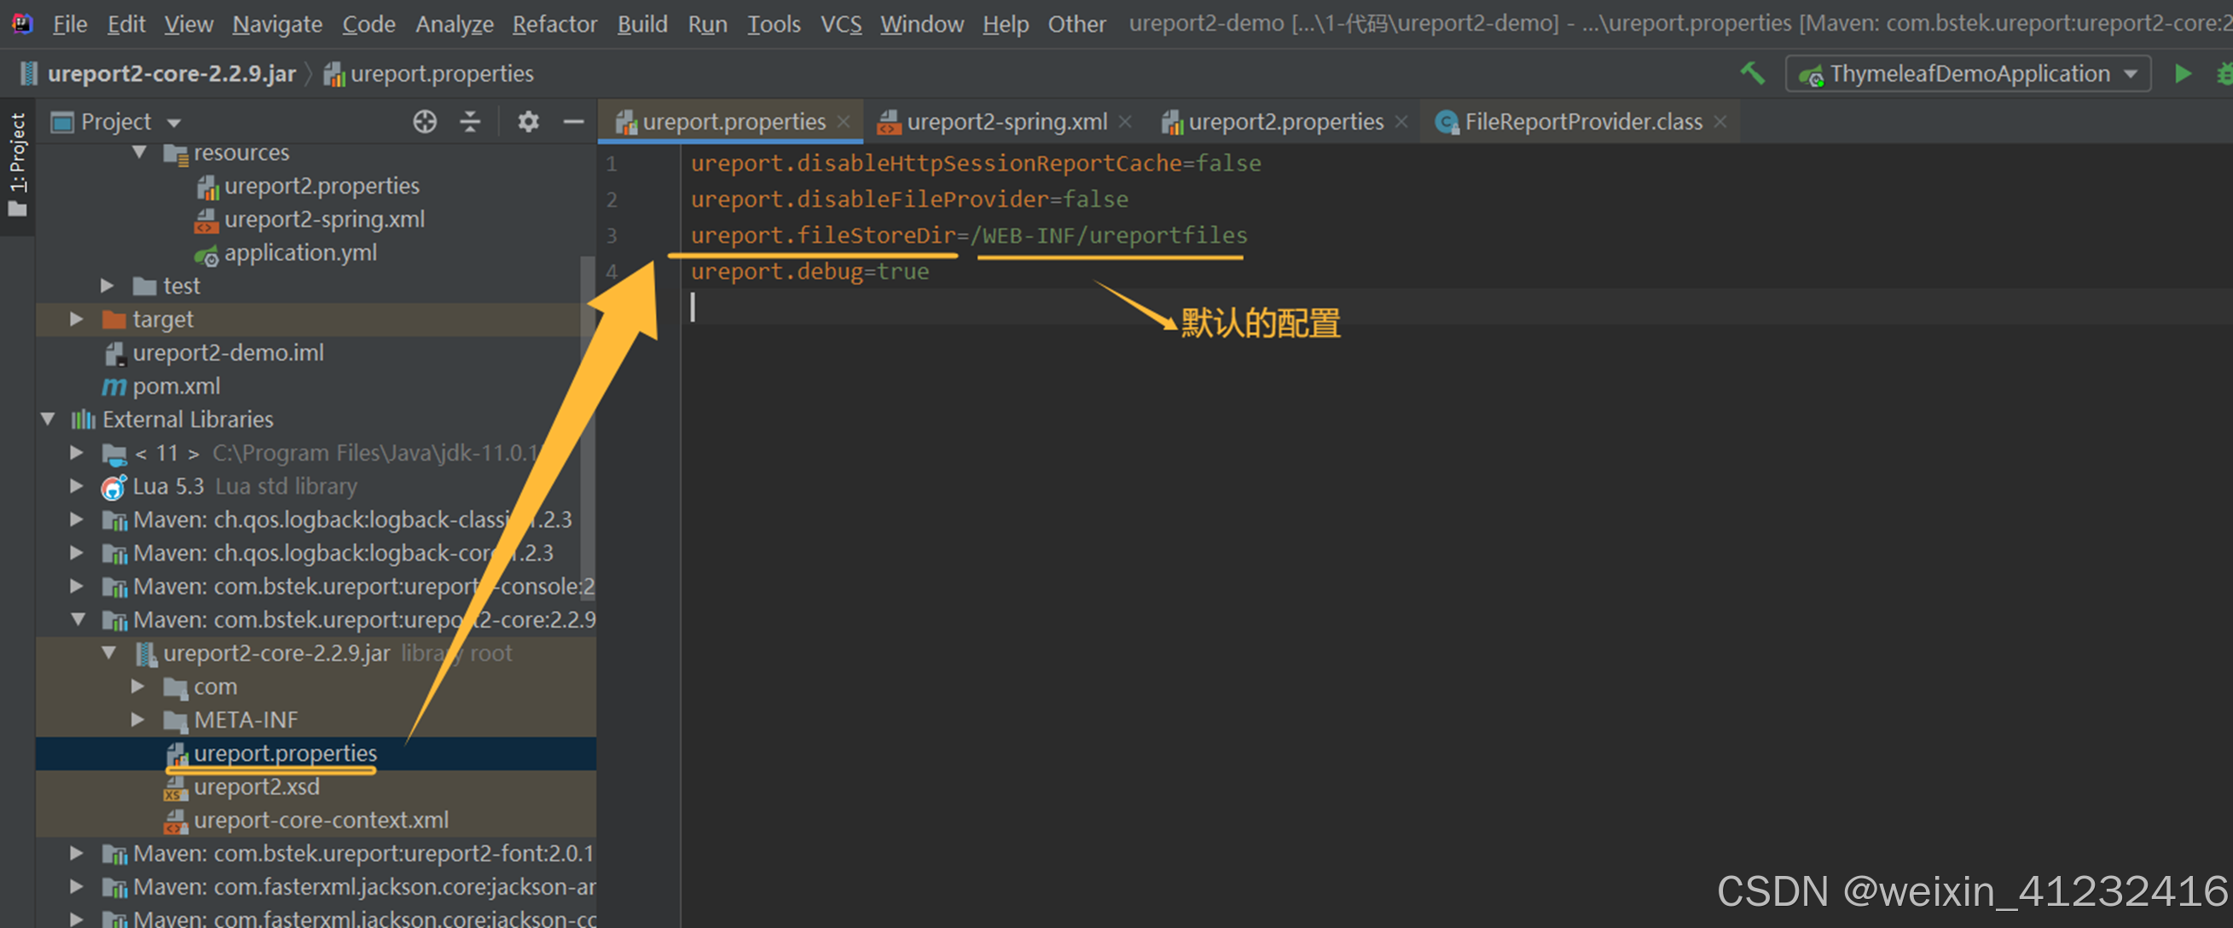Collapse the External Libraries node

[48, 420]
